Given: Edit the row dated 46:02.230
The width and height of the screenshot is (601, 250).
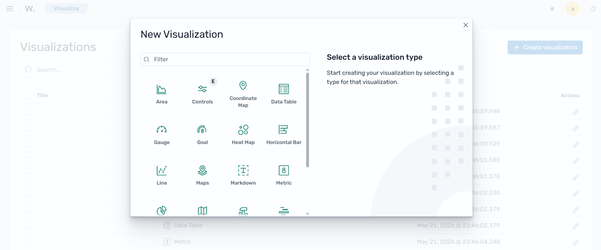Looking at the screenshot, I should (x=576, y=193).
